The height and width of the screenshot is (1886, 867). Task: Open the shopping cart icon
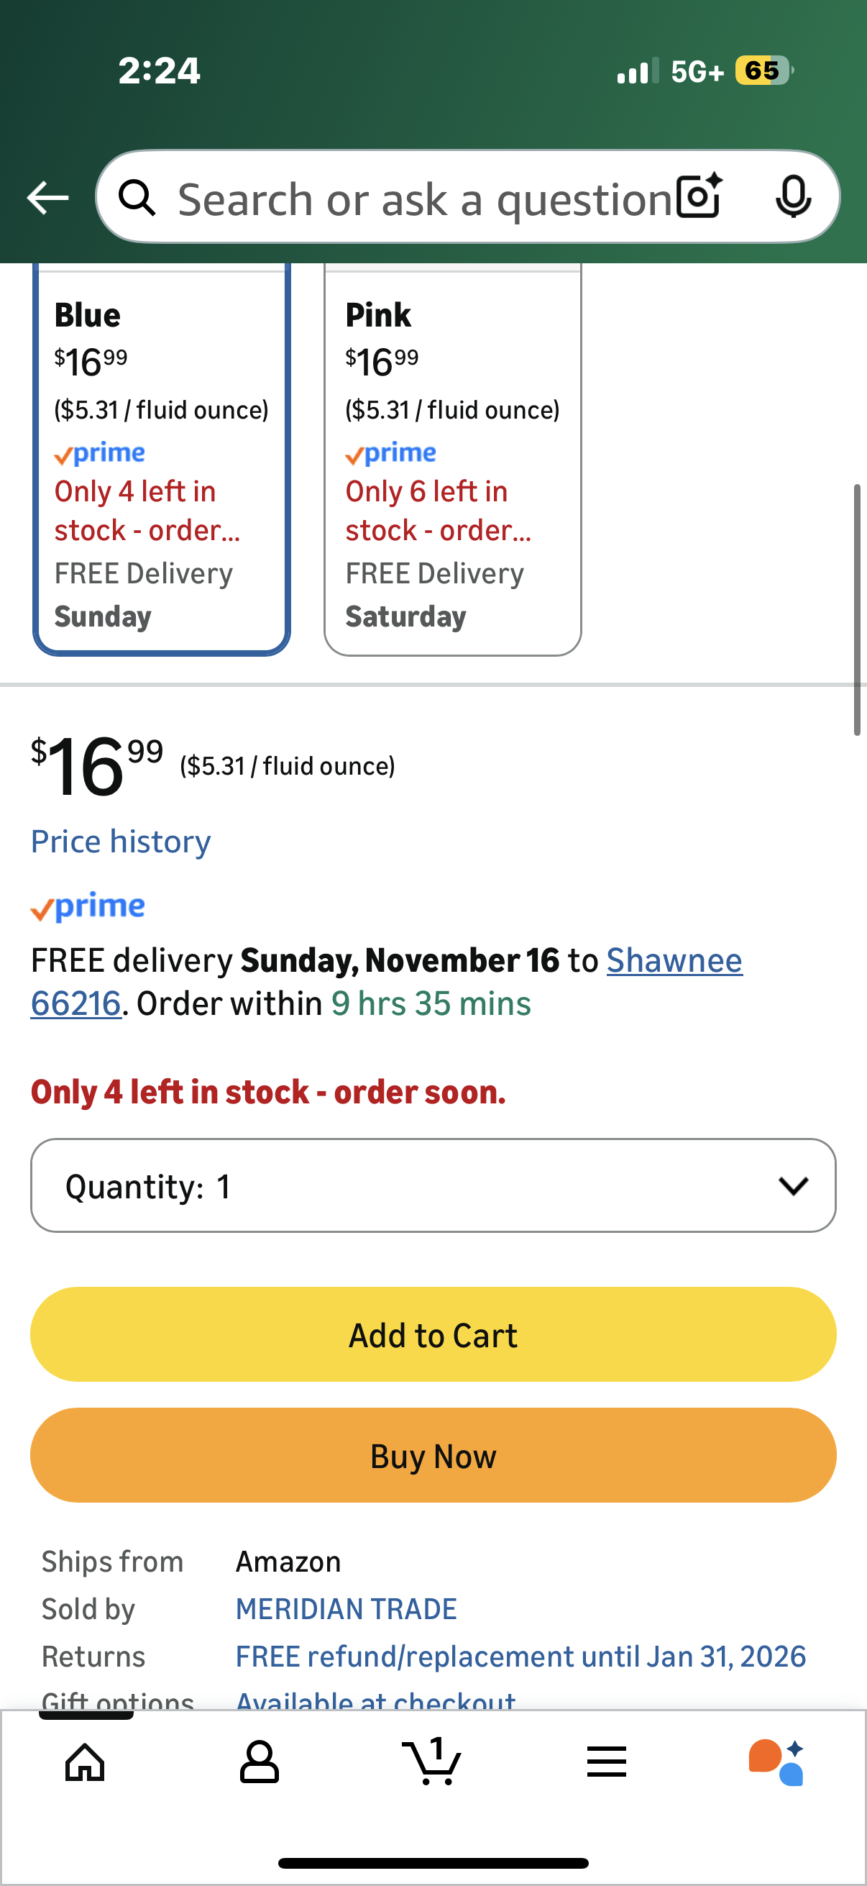432,1763
